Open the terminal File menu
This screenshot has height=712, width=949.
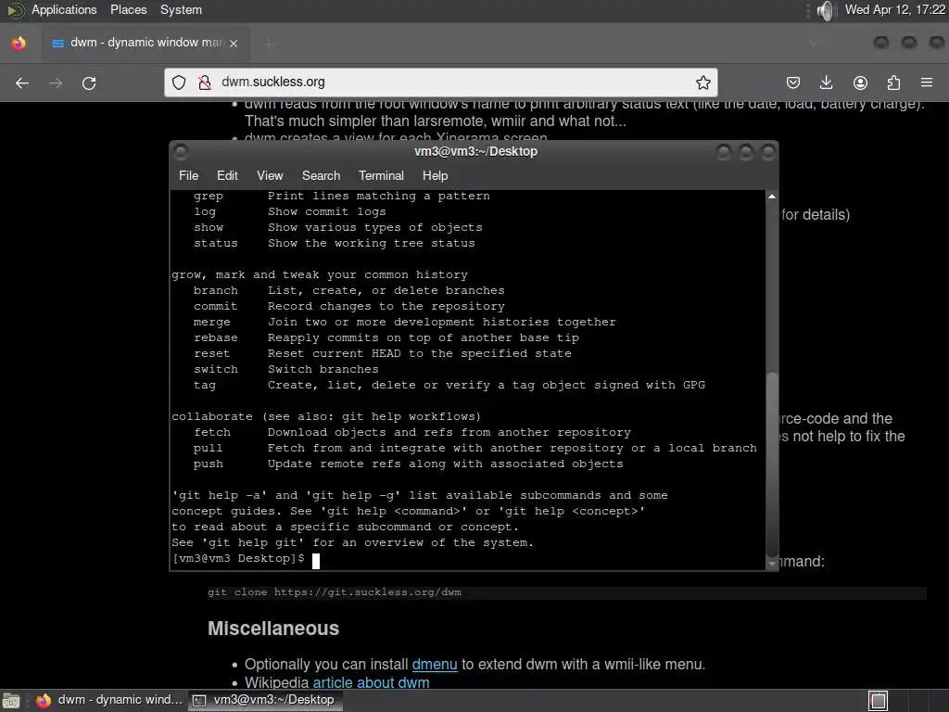click(x=188, y=175)
